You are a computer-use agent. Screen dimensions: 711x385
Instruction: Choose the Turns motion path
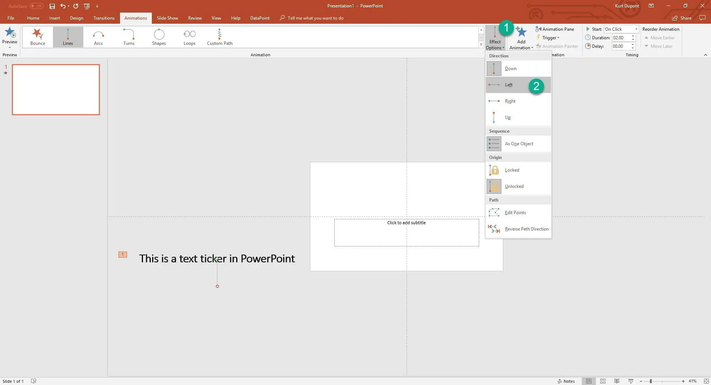128,37
